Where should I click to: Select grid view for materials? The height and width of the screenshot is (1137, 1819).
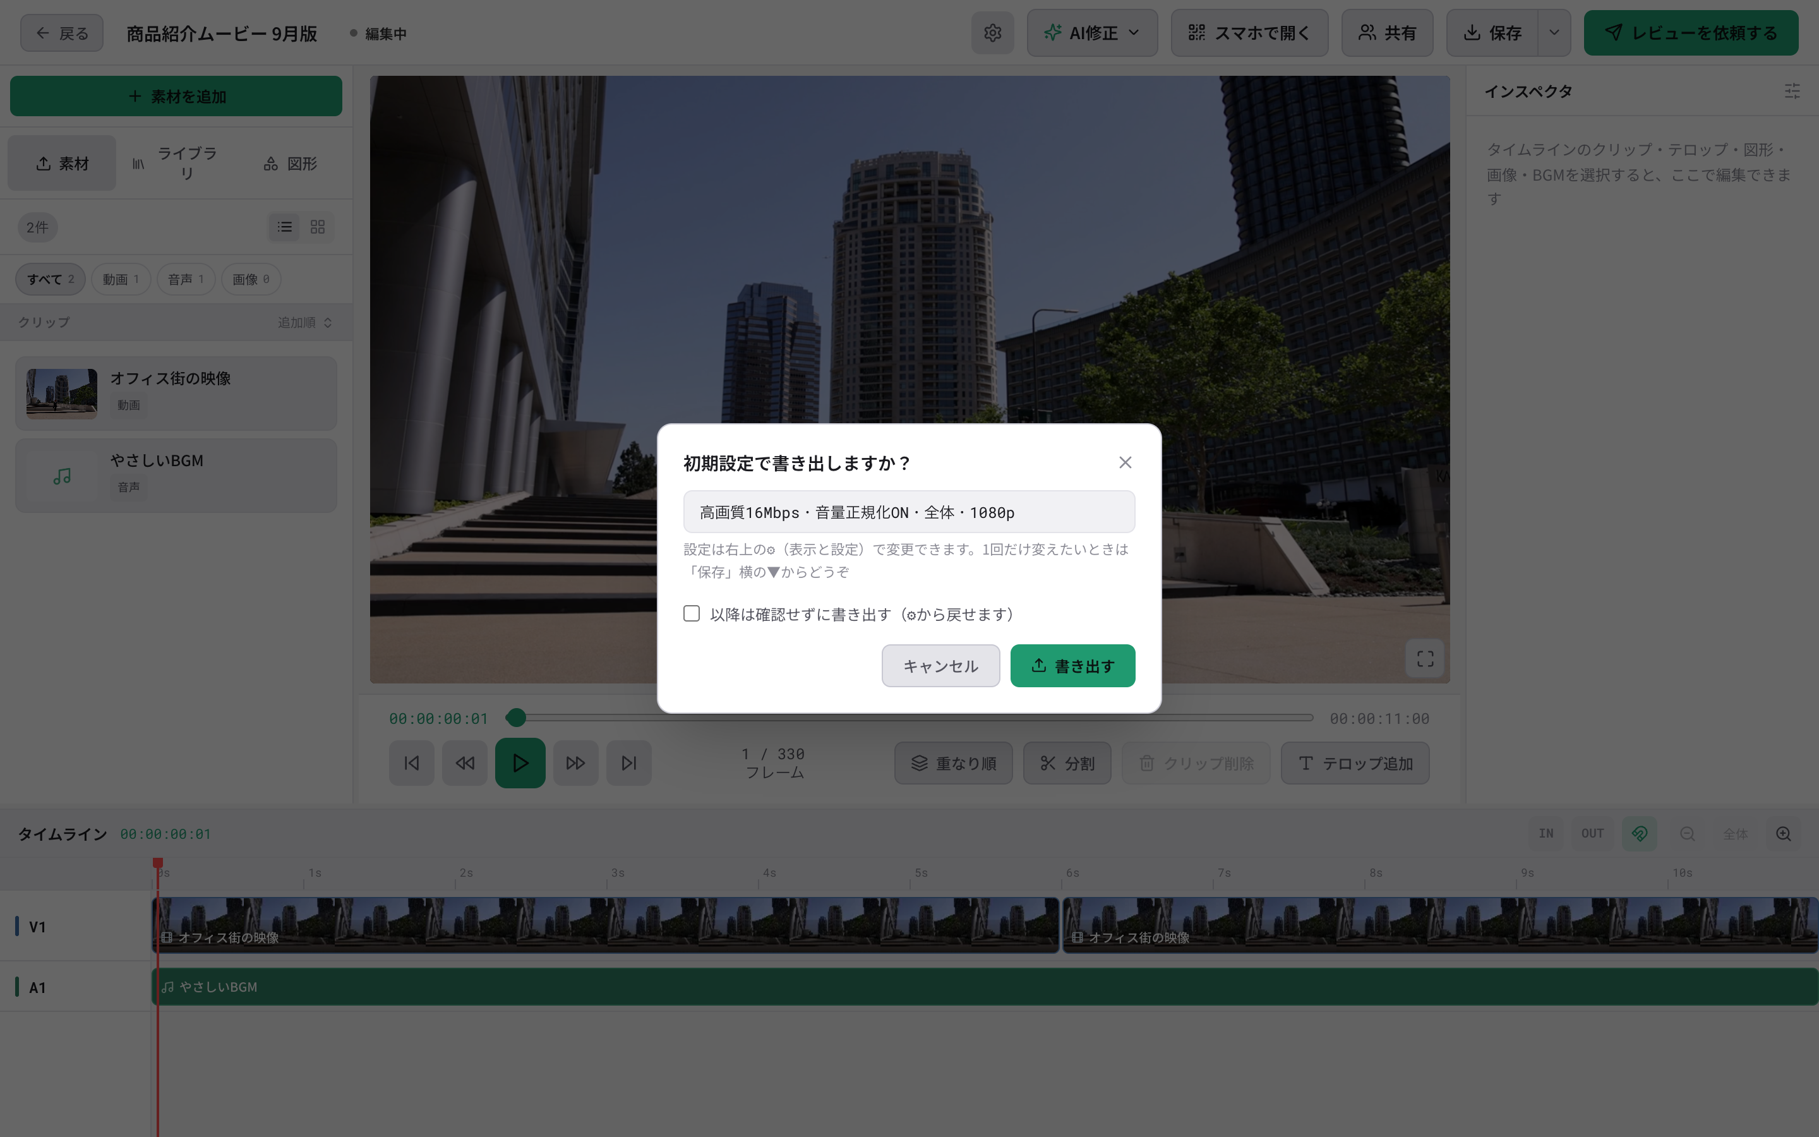coord(317,227)
